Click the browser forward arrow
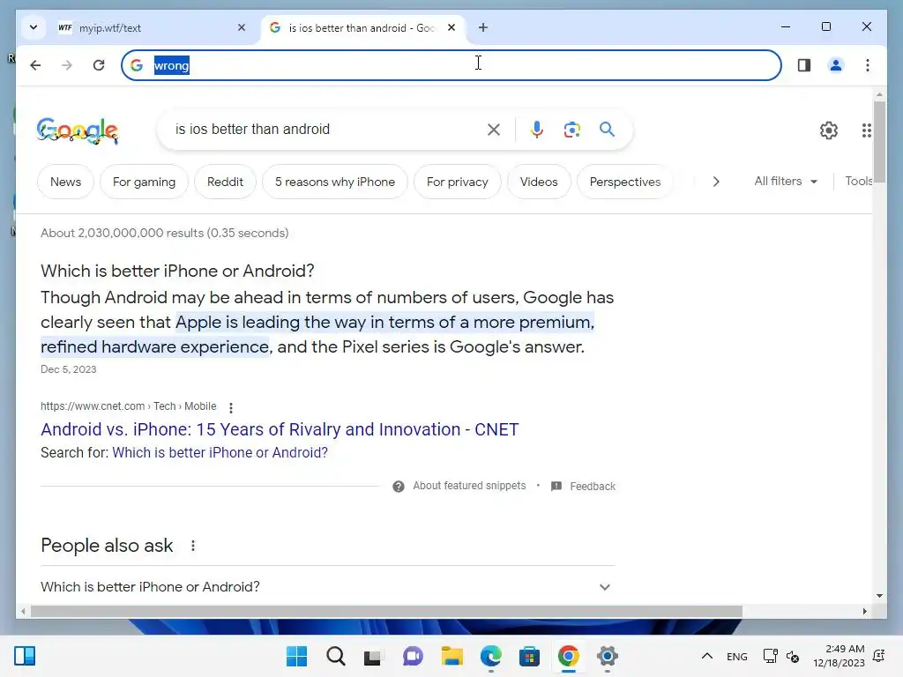 [67, 65]
